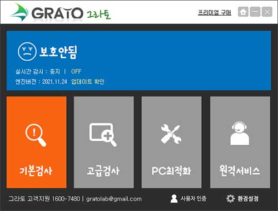
Task: Click the 실시간 감시 : 중지 text
Action: 38,71
